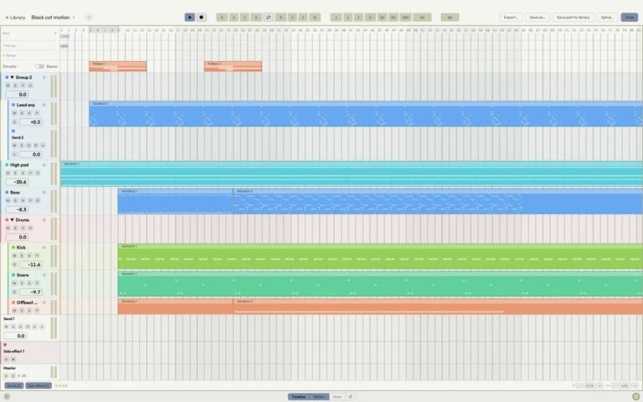Screen dimensions: 643x402
Task: Click the sidebar icon in bottom left corner
Action: (7, 397)
